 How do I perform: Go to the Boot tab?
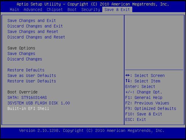click(x=72, y=10)
